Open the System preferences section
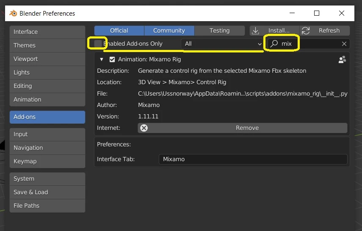This screenshot has width=362, height=231. coord(47,179)
